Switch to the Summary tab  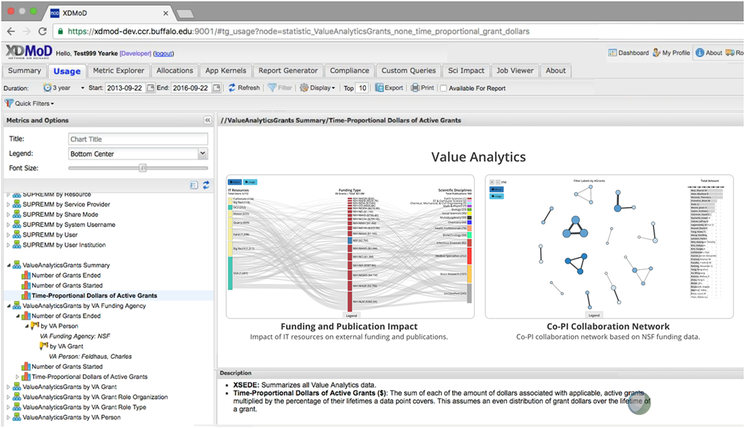(24, 71)
